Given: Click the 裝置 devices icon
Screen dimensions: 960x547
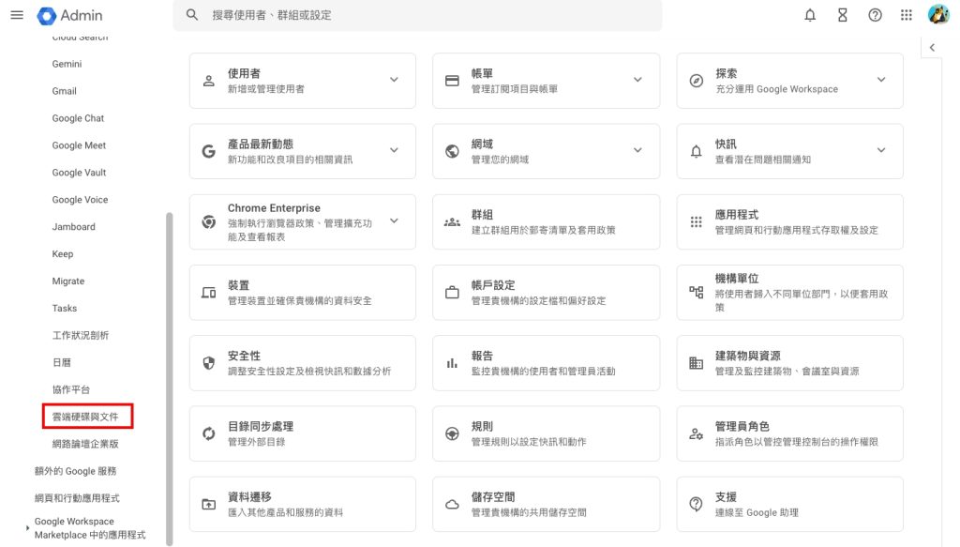Looking at the screenshot, I should point(209,293).
